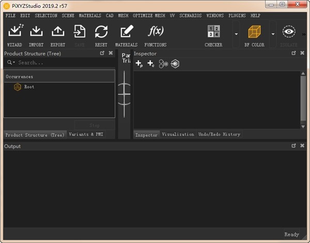Close the Output panel
The image size is (310, 243).
point(302,146)
